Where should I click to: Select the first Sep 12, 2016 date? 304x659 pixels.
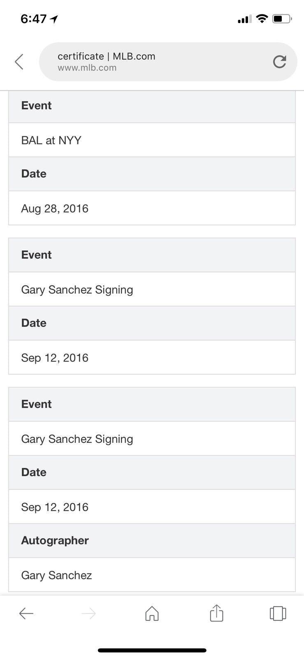pyautogui.click(x=152, y=358)
